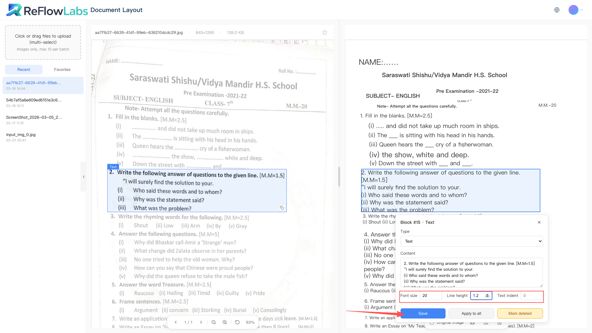This screenshot has width=592, height=333.
Task: Zoom out the document preview
Action: [x=213, y=322]
